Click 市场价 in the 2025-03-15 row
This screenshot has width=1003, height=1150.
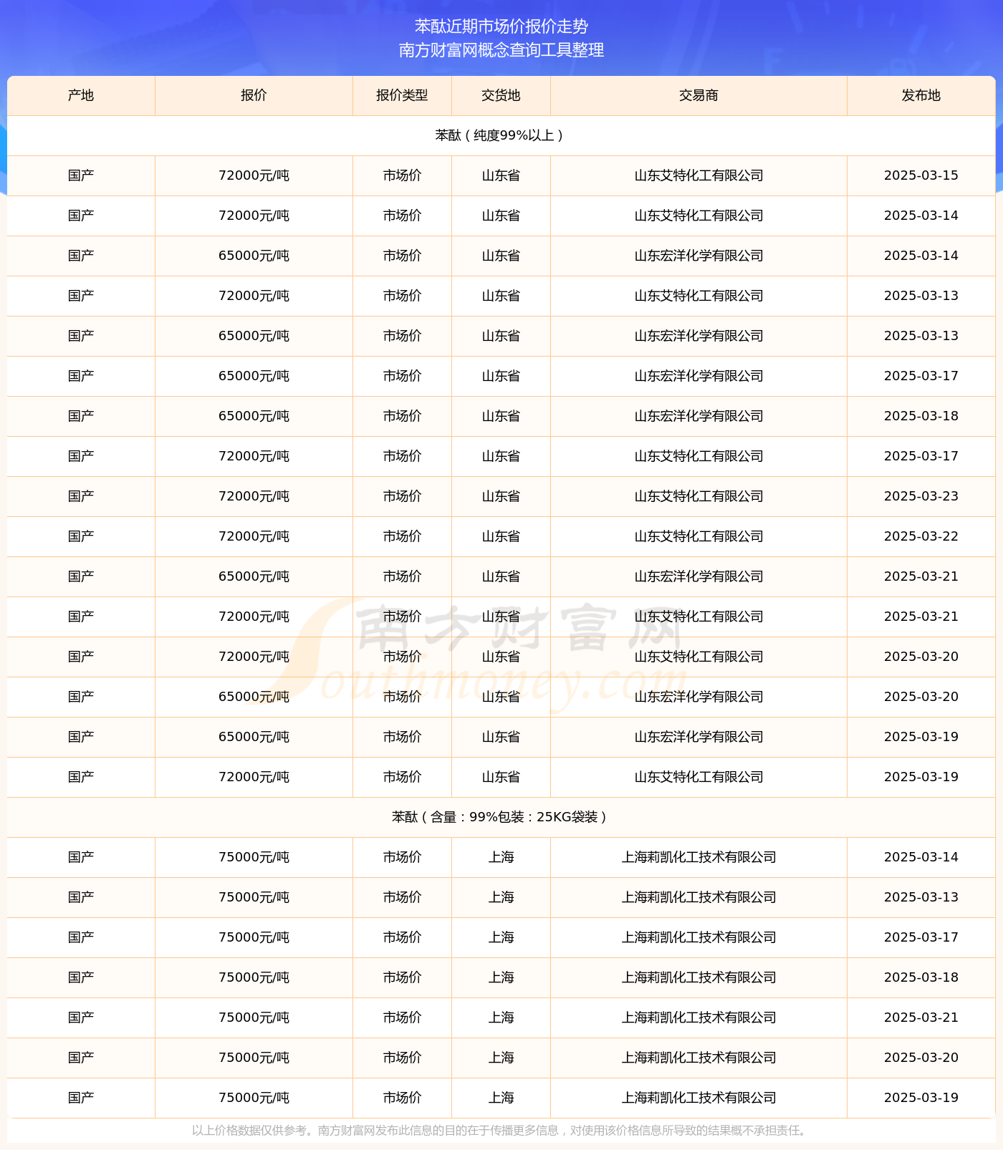coord(402,175)
